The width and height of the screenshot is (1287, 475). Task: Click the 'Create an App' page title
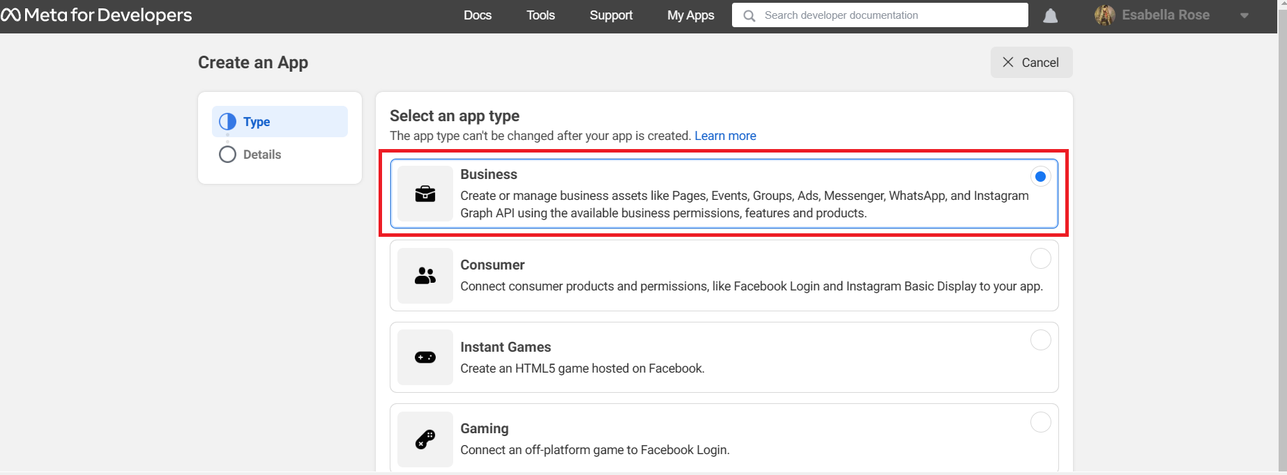[x=253, y=63]
